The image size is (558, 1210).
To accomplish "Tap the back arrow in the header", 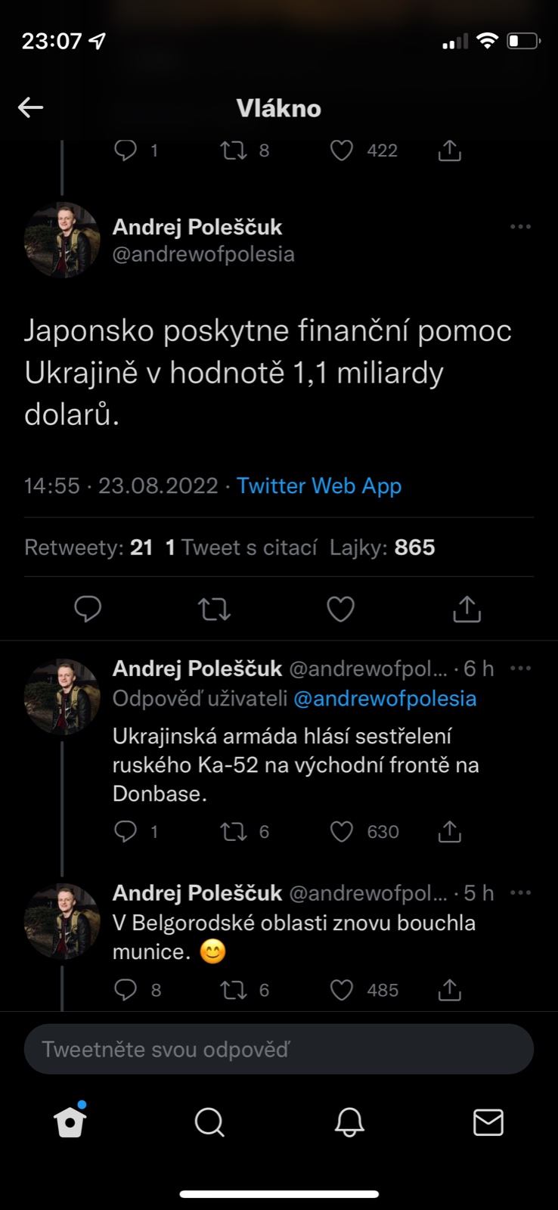I will (31, 107).
